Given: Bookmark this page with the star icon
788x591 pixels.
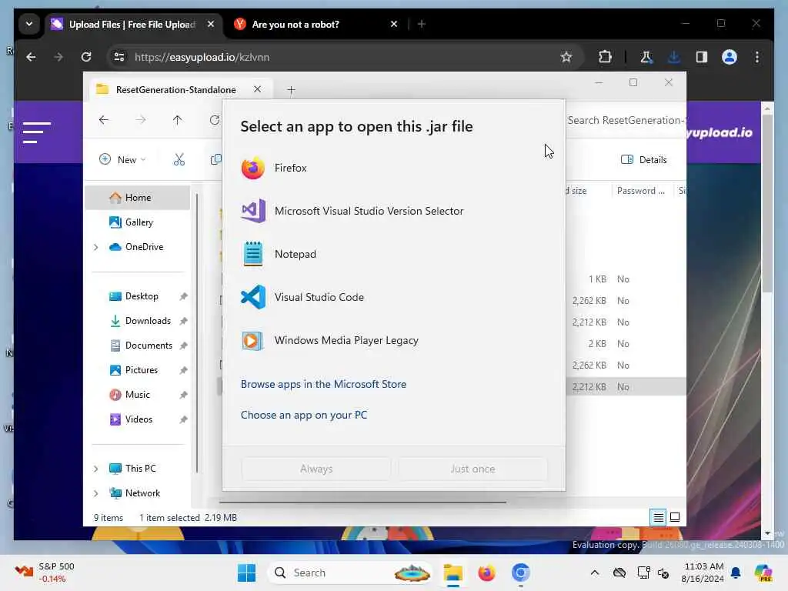Looking at the screenshot, I should click(x=566, y=57).
